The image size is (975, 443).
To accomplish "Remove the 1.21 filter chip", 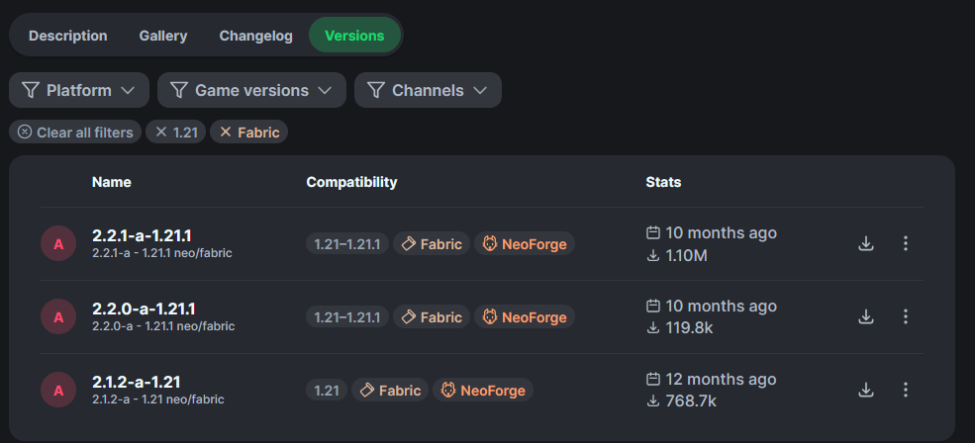I will tap(175, 133).
